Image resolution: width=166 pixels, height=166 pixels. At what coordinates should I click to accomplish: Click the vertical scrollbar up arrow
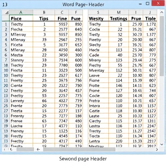point(162,12)
